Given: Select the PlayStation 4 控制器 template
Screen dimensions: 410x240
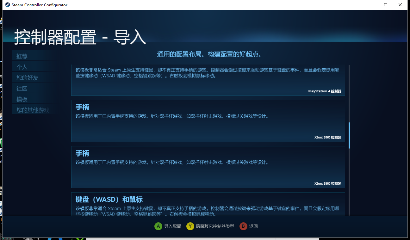Looking at the screenshot, I should pos(208,78).
